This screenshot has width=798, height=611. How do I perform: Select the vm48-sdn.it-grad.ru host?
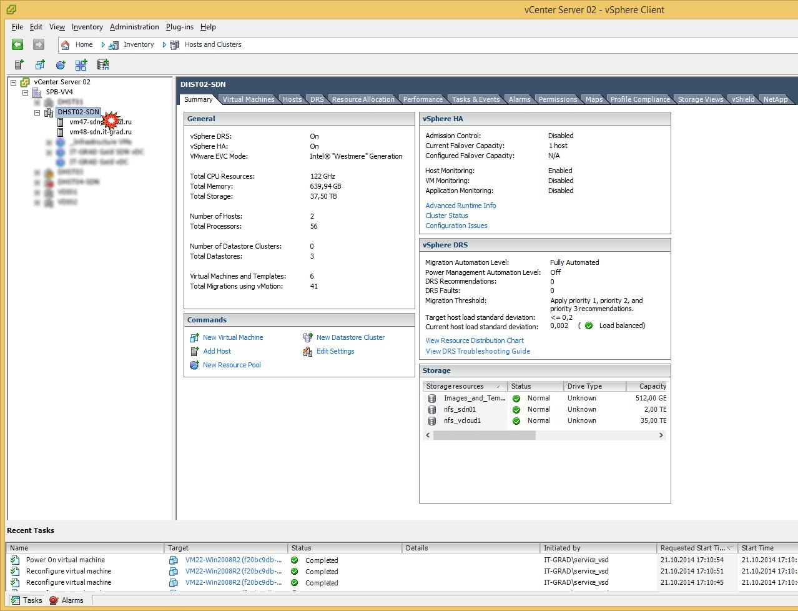(x=101, y=132)
